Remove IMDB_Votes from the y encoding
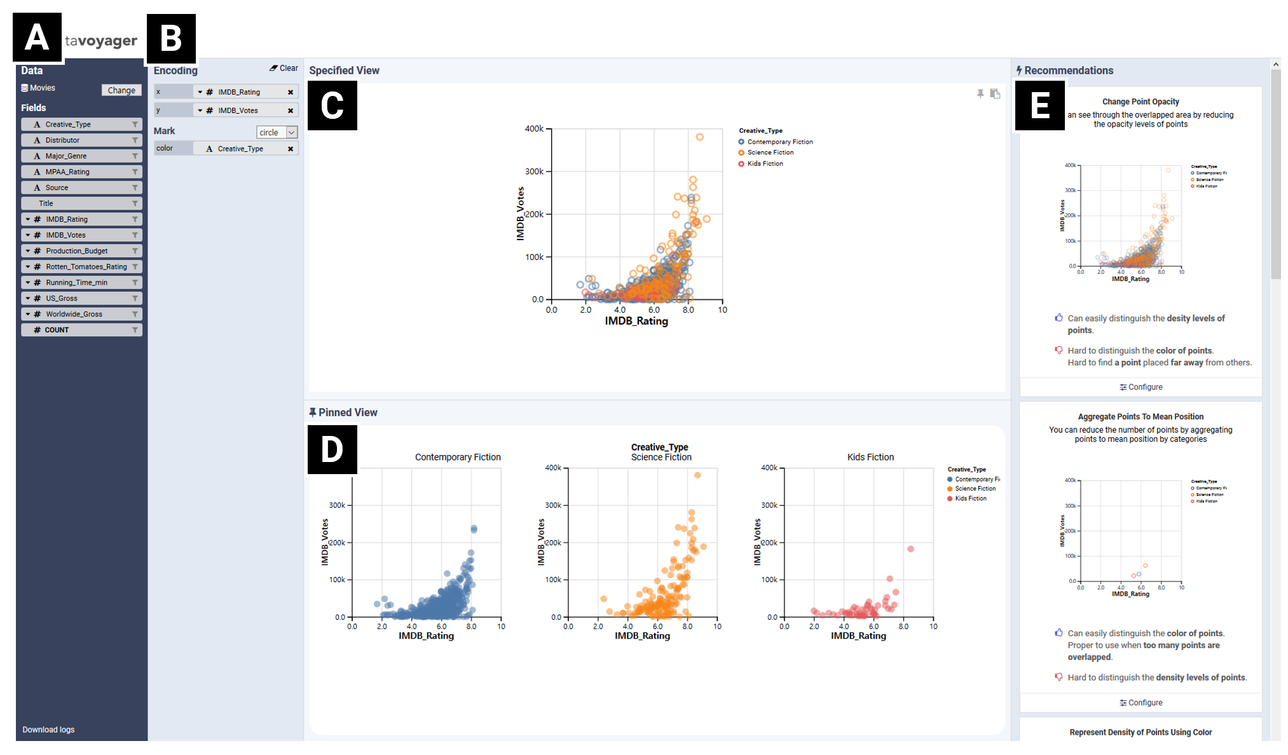The image size is (1288, 755). tap(291, 111)
